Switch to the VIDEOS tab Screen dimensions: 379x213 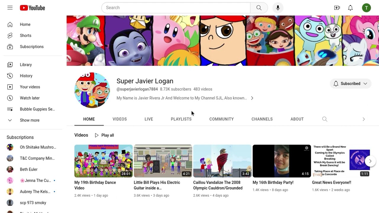[x=120, y=119]
